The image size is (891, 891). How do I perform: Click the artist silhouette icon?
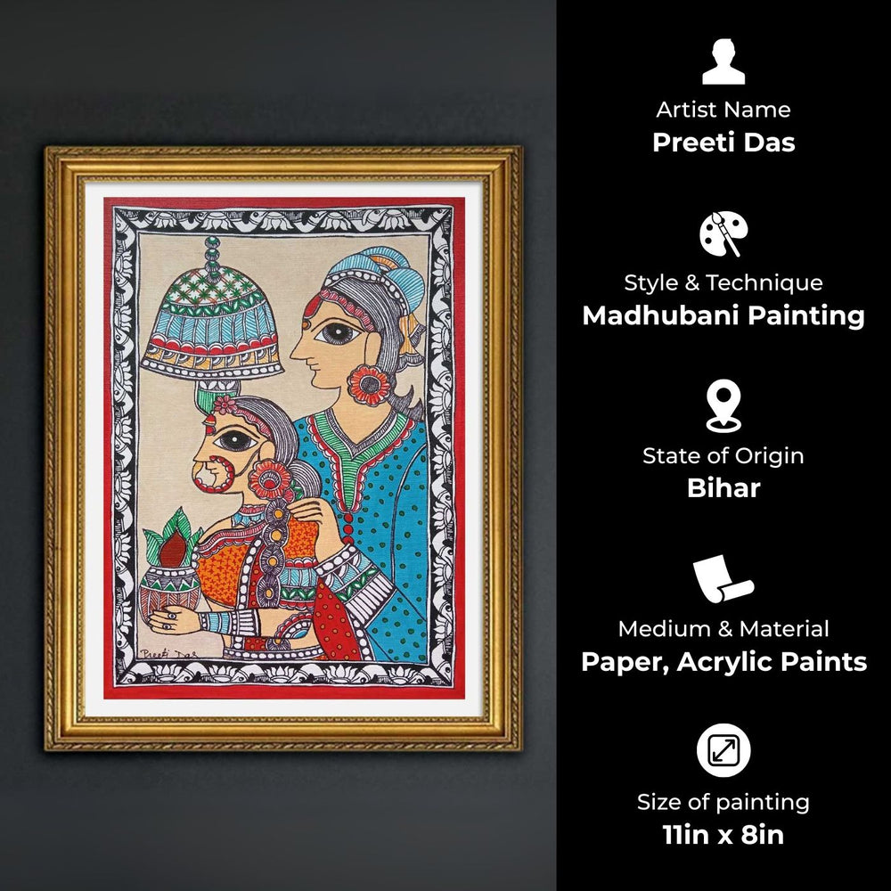click(x=723, y=62)
